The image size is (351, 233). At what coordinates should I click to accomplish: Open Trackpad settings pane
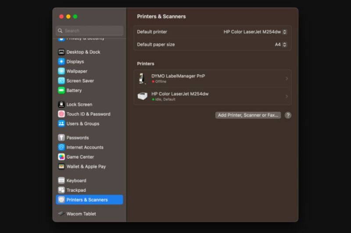pyautogui.click(x=90, y=190)
